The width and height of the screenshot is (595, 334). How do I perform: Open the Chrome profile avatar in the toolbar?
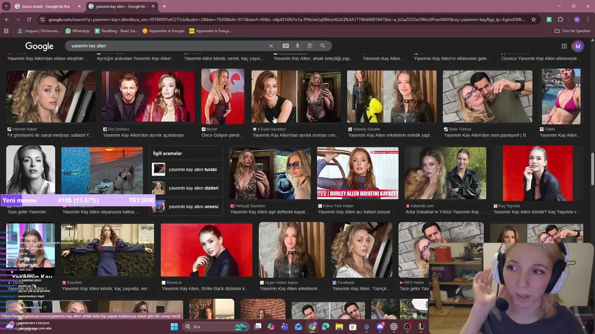(577, 19)
